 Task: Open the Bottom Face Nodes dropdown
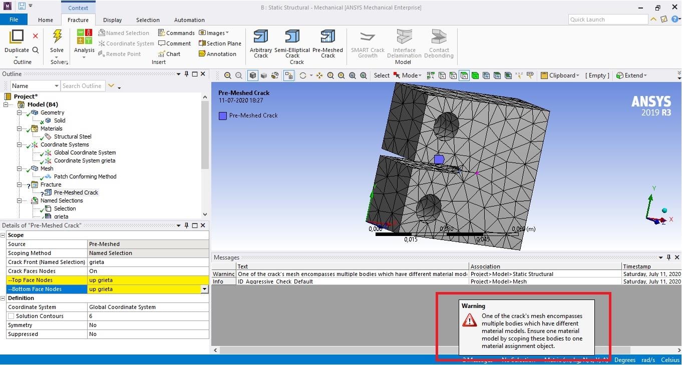[204, 289]
